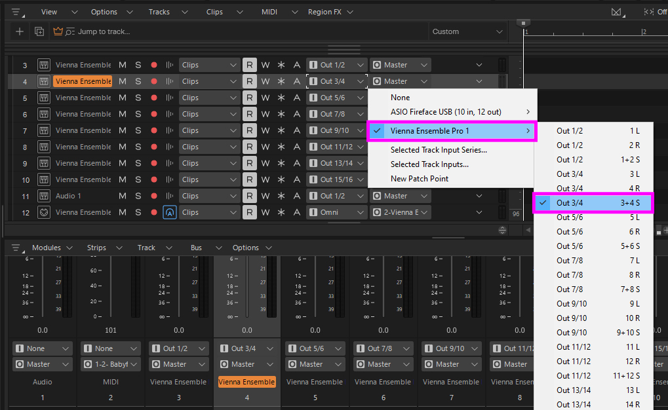Toggle Write automation W on track 7

(x=265, y=131)
